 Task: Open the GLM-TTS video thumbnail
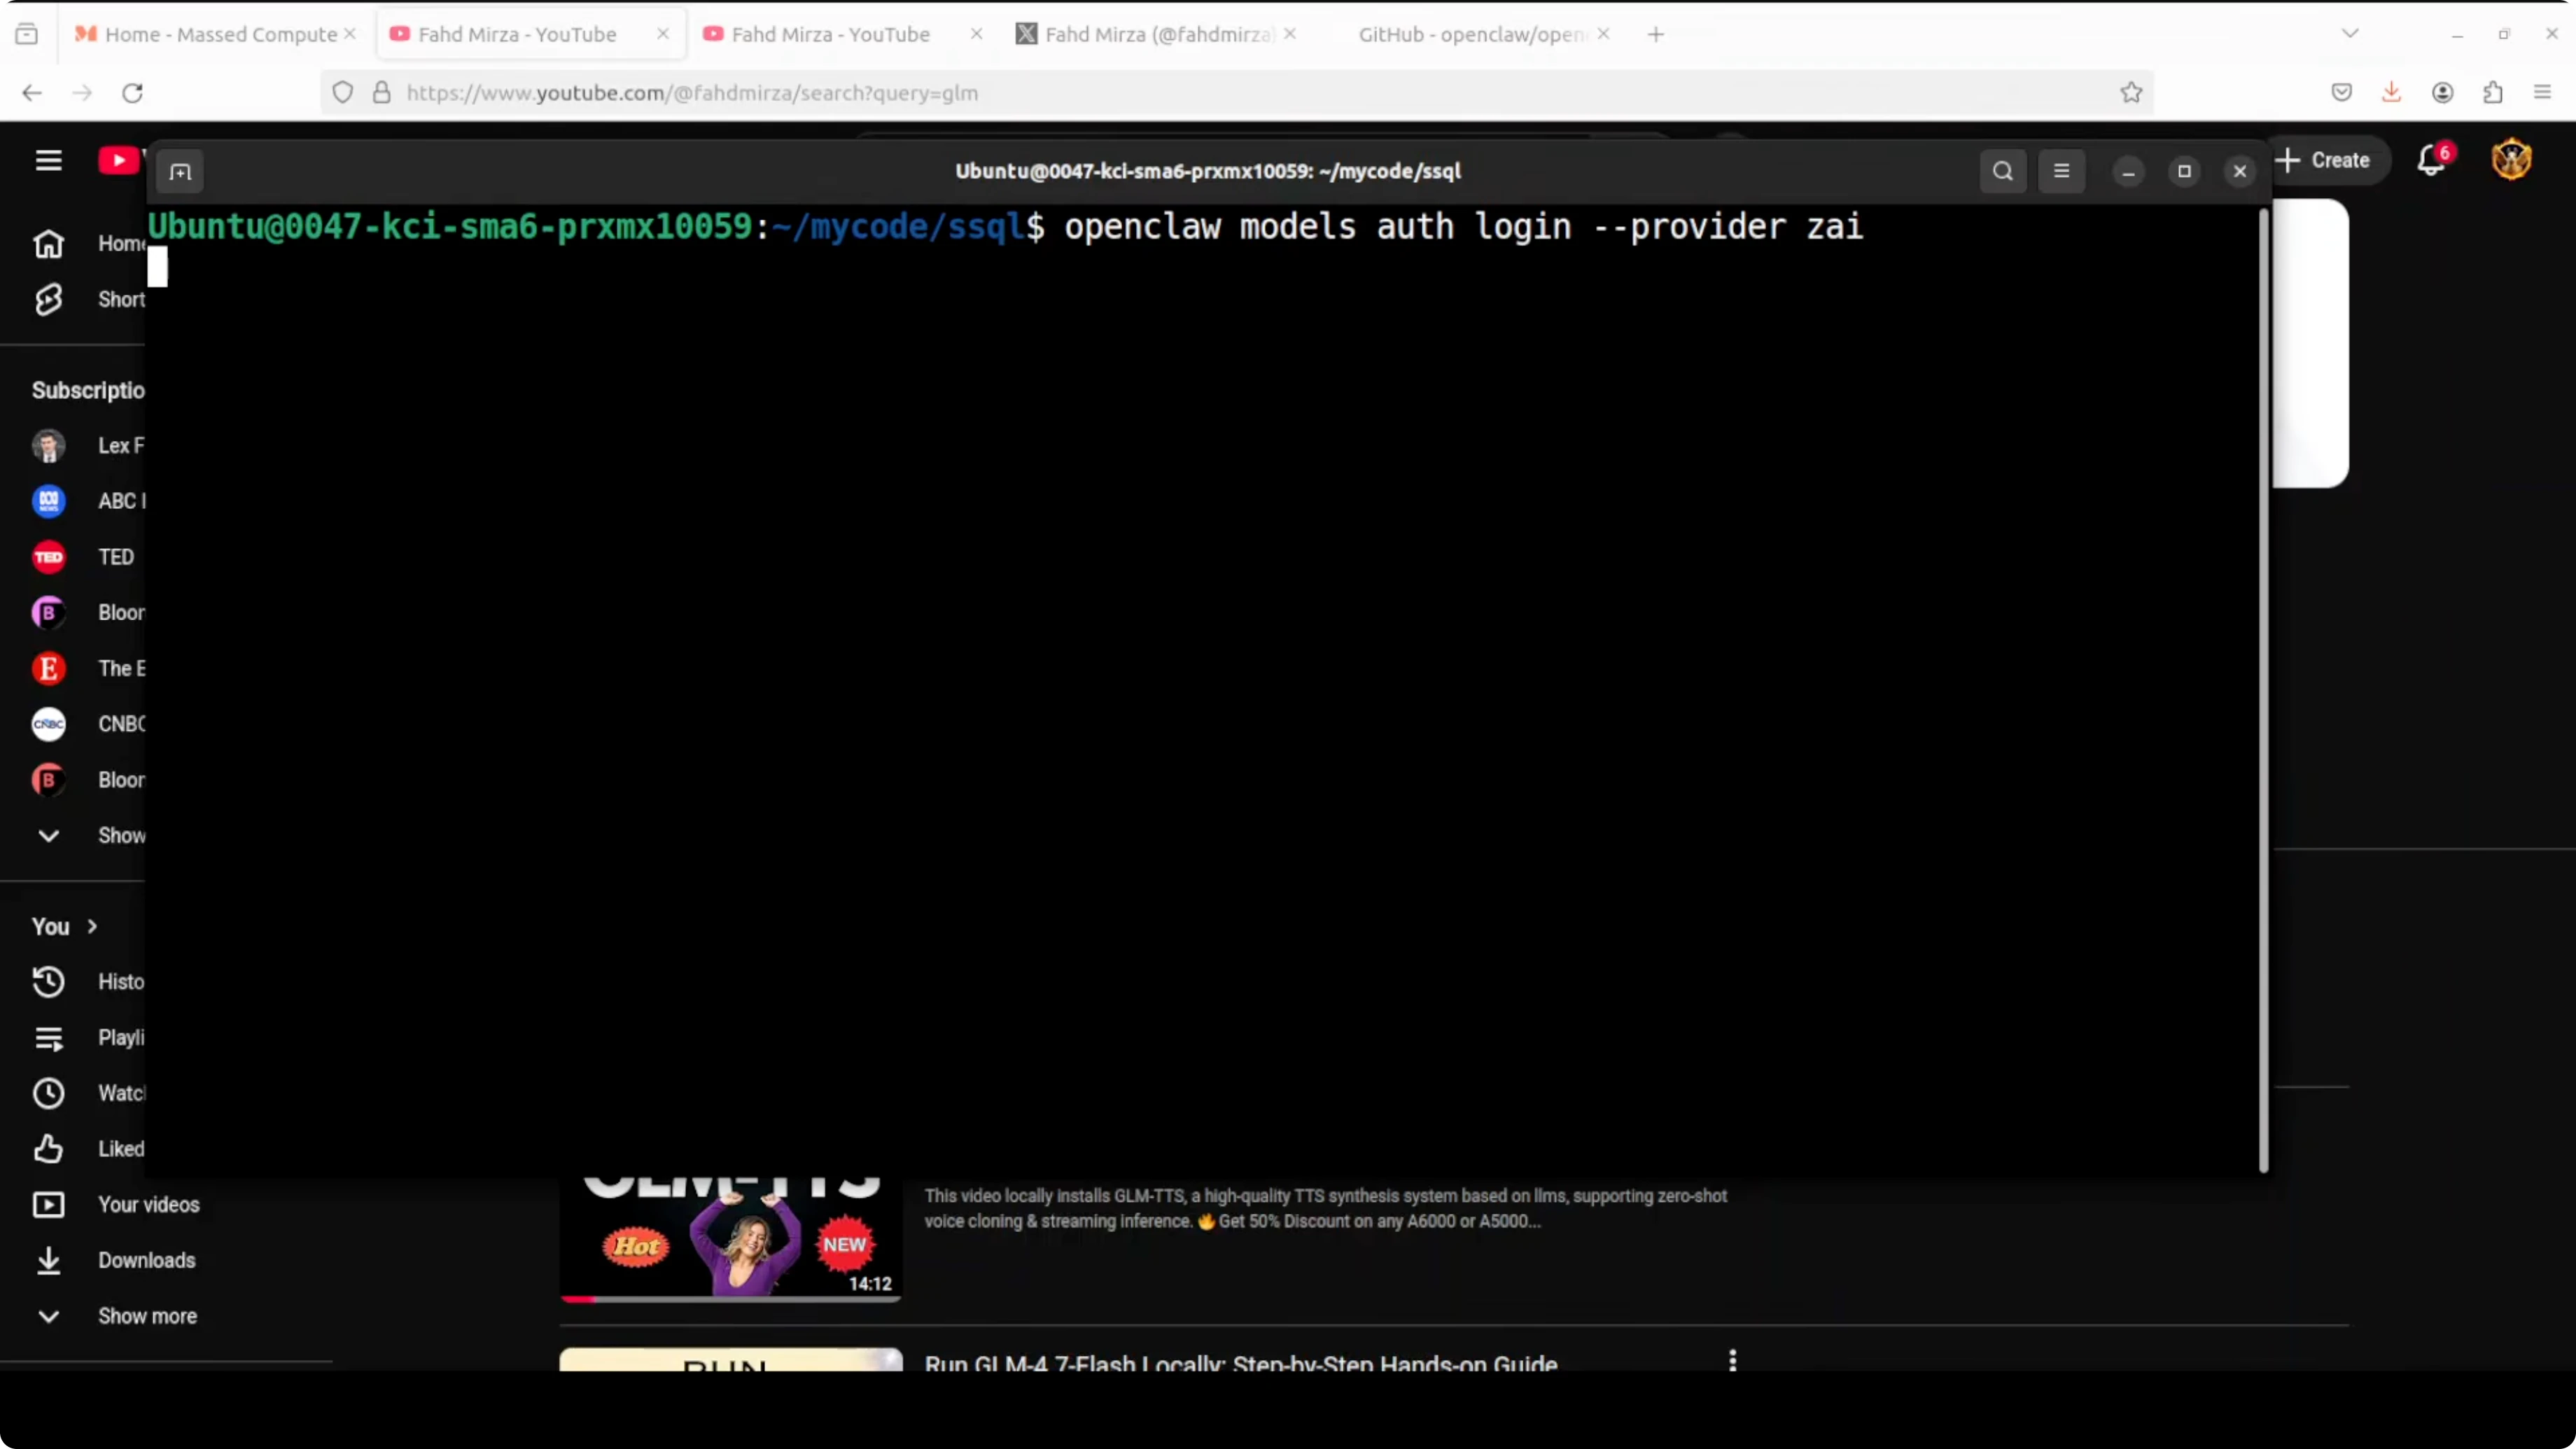coord(730,1240)
